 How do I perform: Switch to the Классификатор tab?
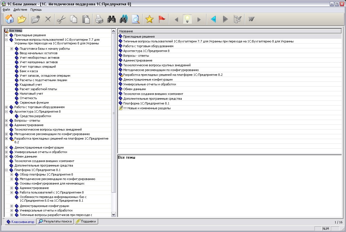coord(21,222)
